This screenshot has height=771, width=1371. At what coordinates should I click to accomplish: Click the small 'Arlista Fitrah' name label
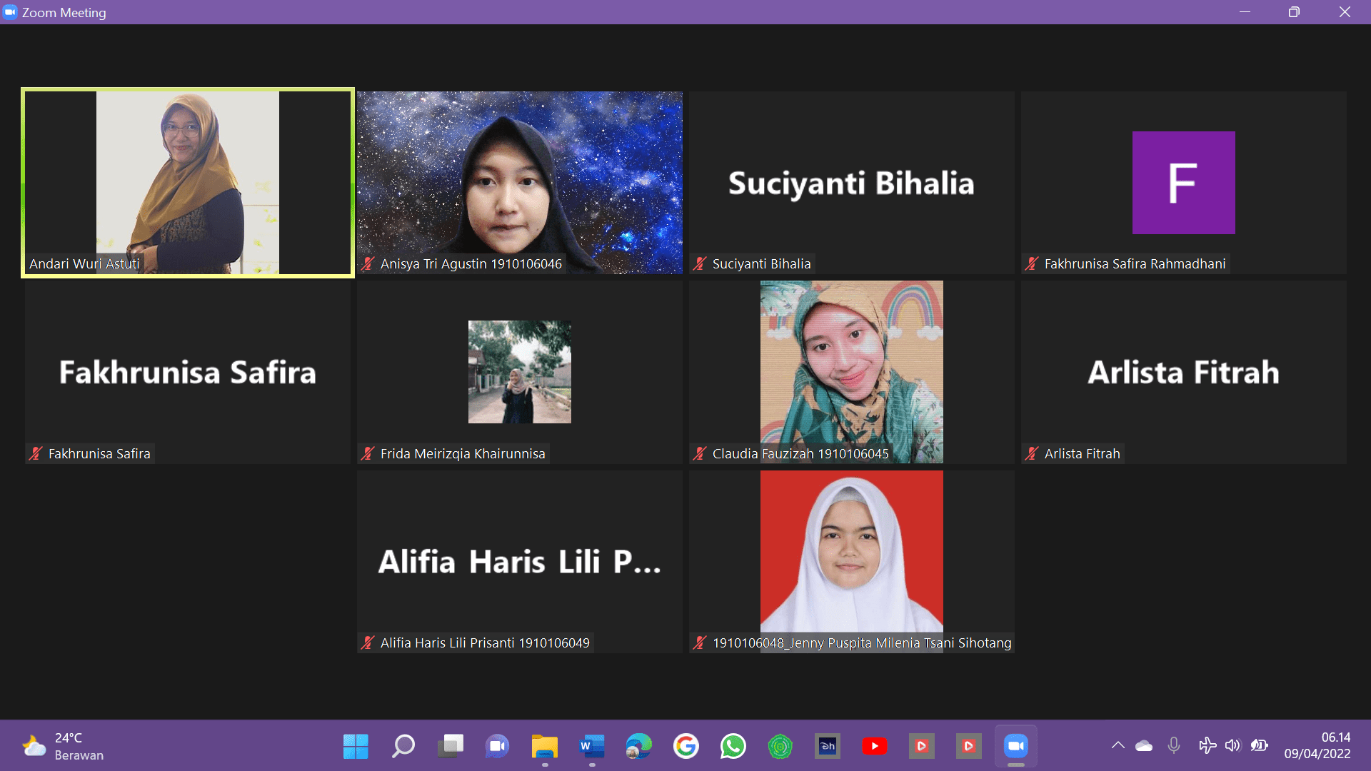[1083, 454]
